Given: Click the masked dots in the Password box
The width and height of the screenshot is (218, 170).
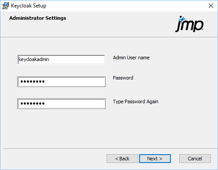Looking at the screenshot, I should pos(33,82).
